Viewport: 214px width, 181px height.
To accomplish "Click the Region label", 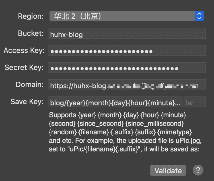I will [x=31, y=16].
